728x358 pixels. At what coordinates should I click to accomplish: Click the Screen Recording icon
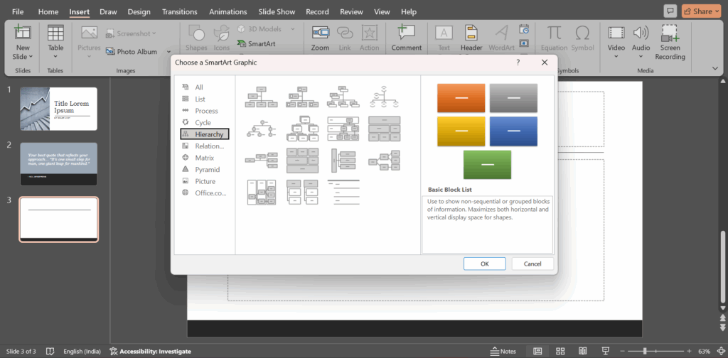(x=669, y=33)
